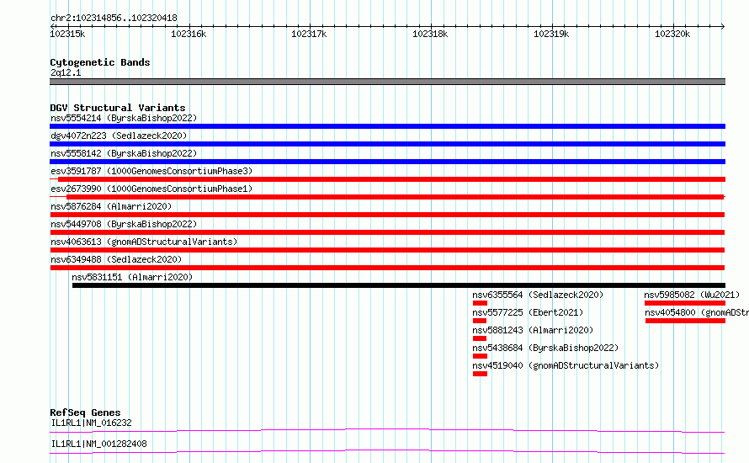Open the IL1RL1|NM_016232 transcript label

click(x=91, y=423)
